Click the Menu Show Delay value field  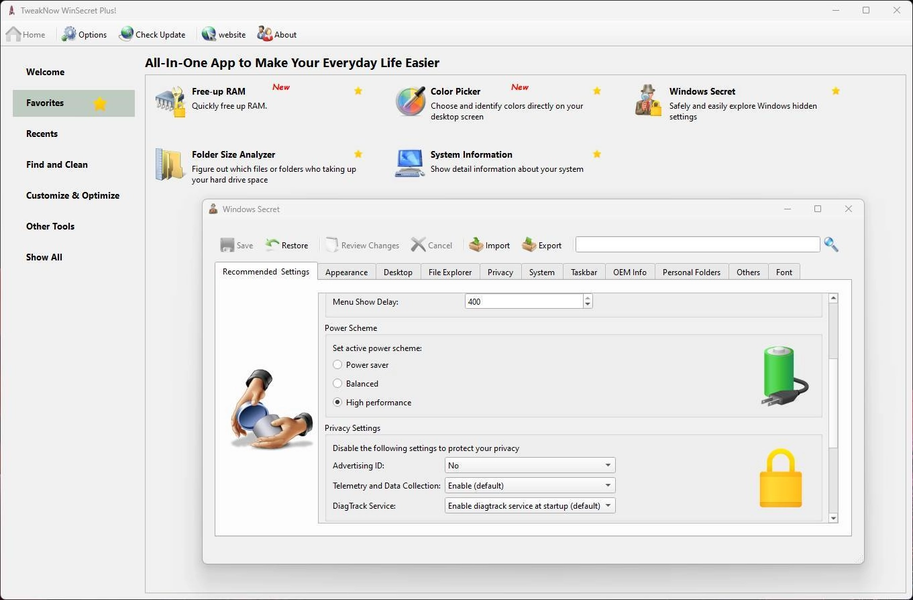coord(524,301)
